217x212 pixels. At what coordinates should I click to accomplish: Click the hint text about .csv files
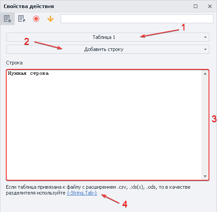(x=98, y=190)
